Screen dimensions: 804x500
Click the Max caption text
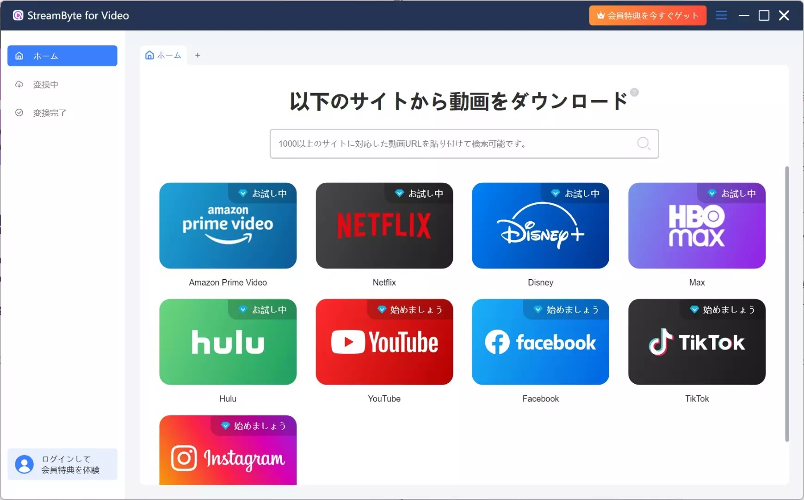[697, 282]
